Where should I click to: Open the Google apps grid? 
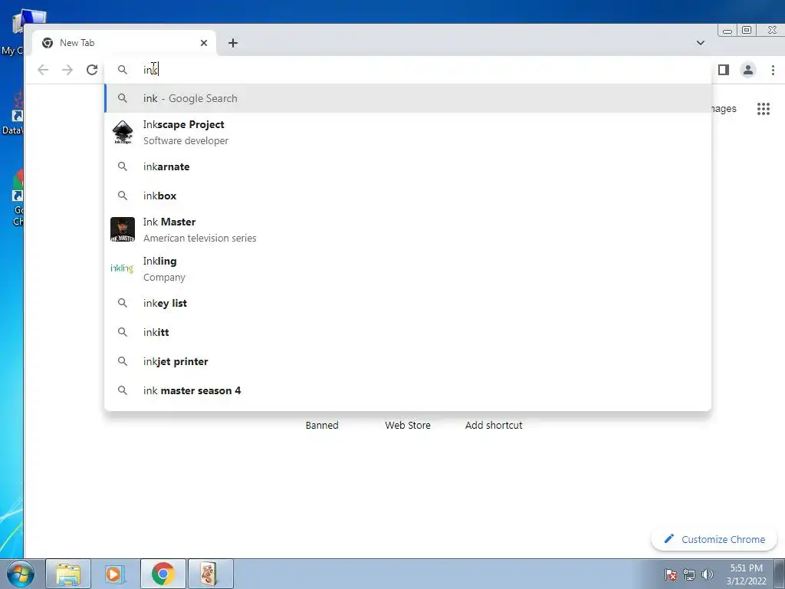pos(763,109)
